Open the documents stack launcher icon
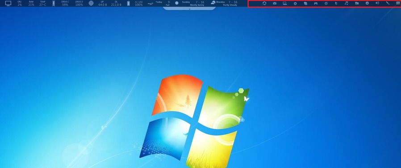Screen dimensions: 401x168 (305, 3)
